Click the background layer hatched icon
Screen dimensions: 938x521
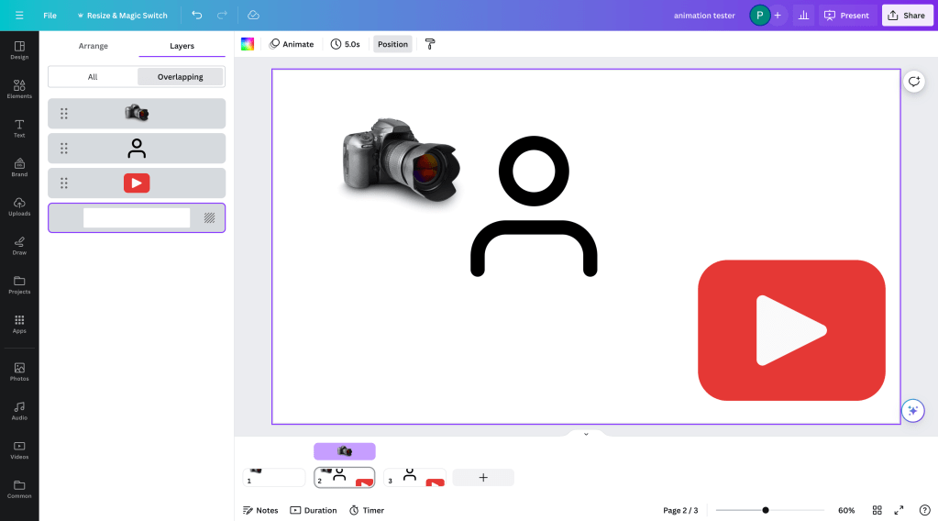209,217
